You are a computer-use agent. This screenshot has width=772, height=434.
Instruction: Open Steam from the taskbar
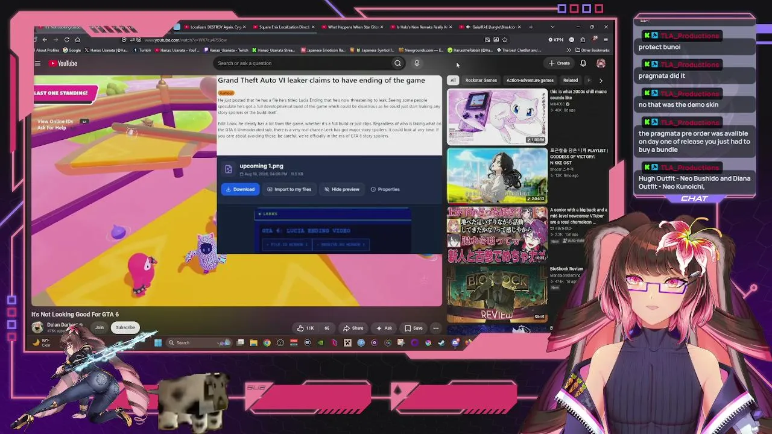441,343
